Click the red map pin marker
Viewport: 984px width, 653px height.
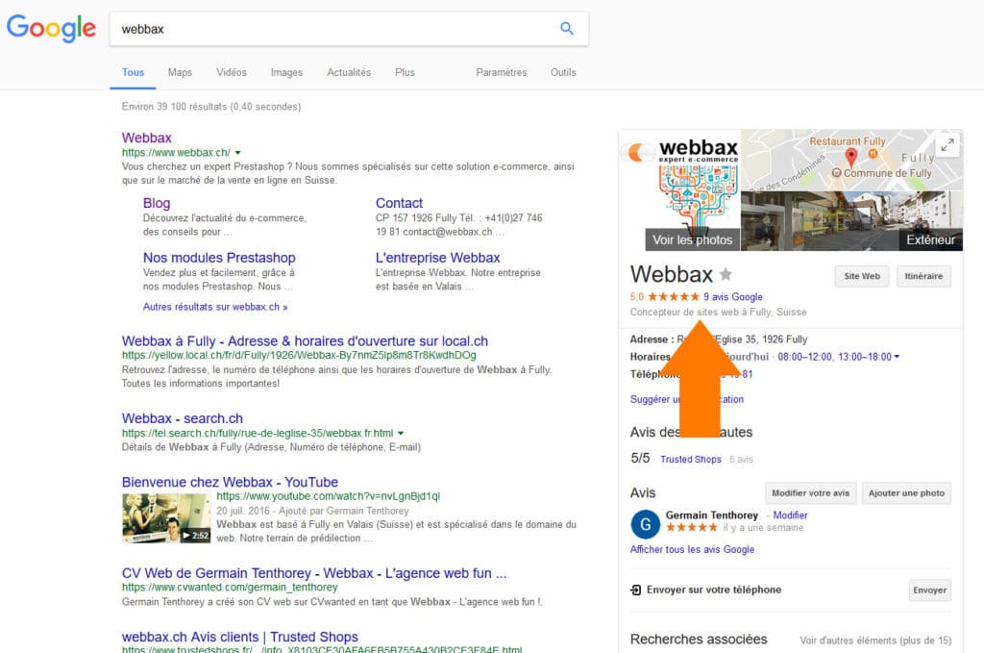[851, 157]
